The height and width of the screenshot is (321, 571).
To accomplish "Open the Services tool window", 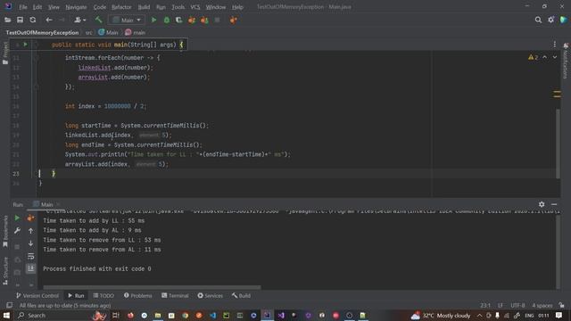I will [x=211, y=295].
